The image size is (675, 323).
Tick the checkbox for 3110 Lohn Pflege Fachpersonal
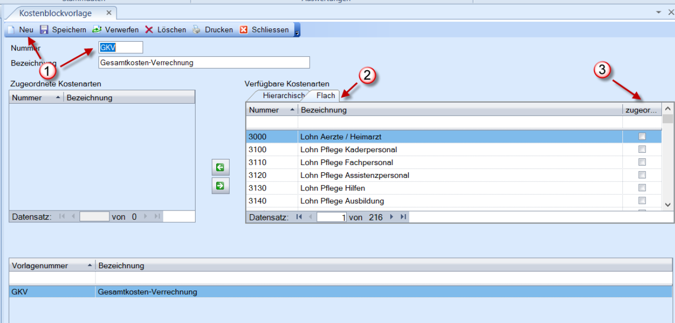642,162
